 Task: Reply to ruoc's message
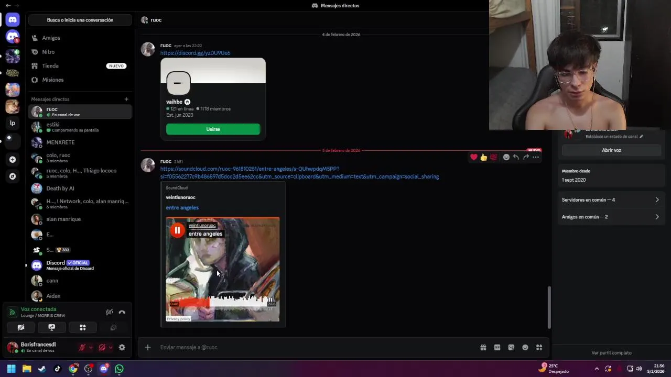tap(516, 157)
